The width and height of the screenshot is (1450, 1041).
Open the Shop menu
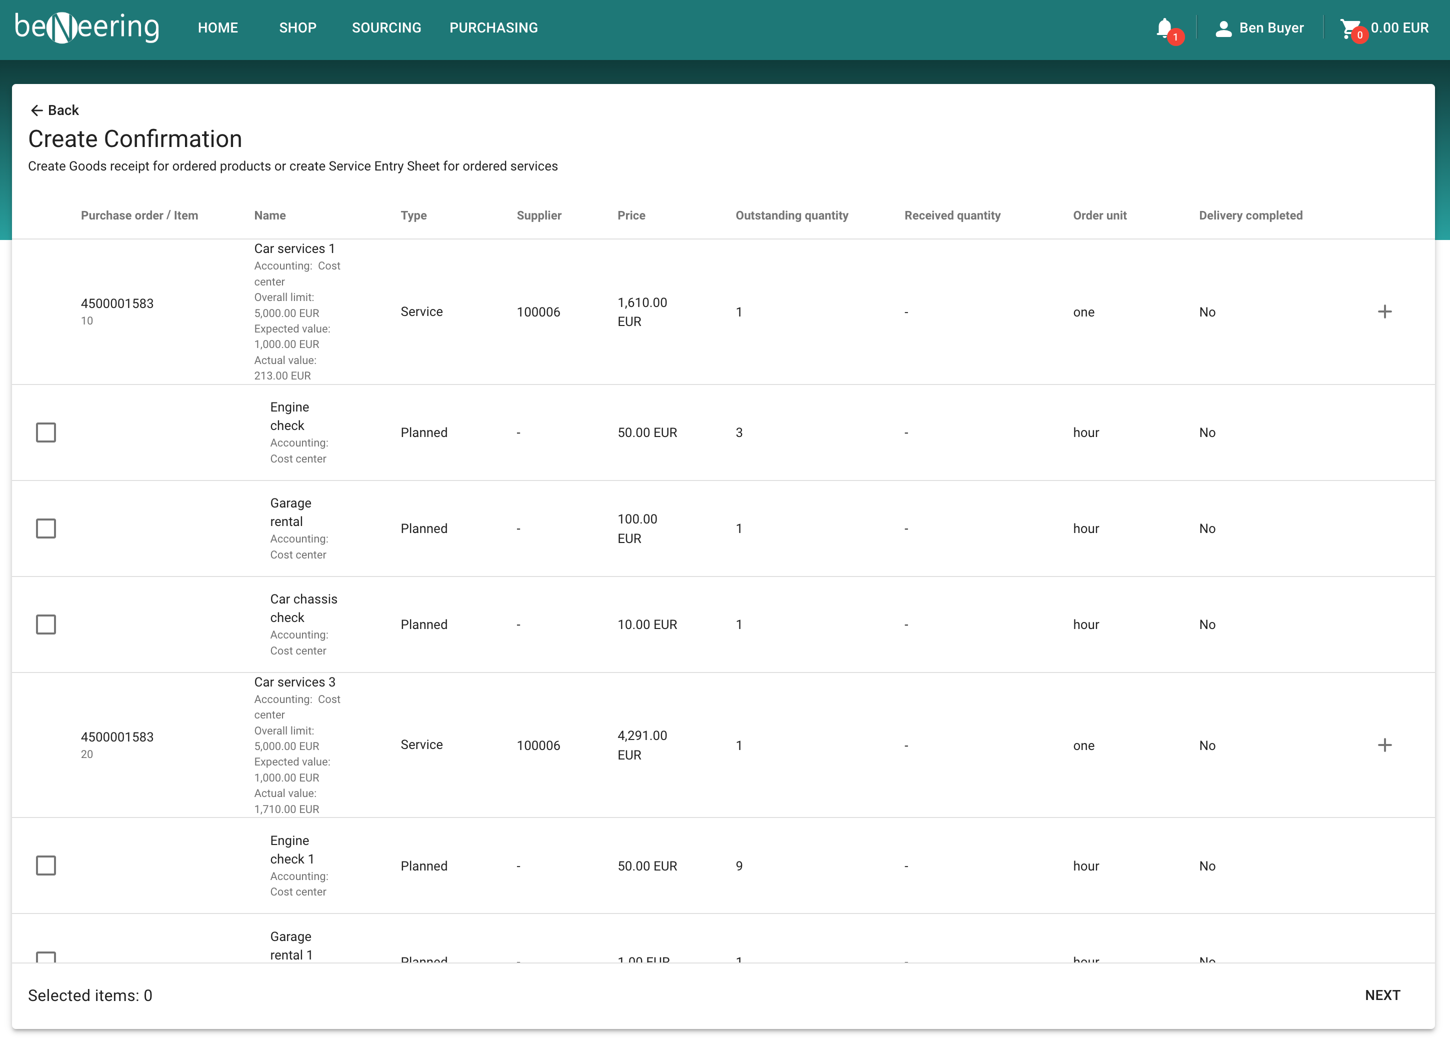click(297, 28)
